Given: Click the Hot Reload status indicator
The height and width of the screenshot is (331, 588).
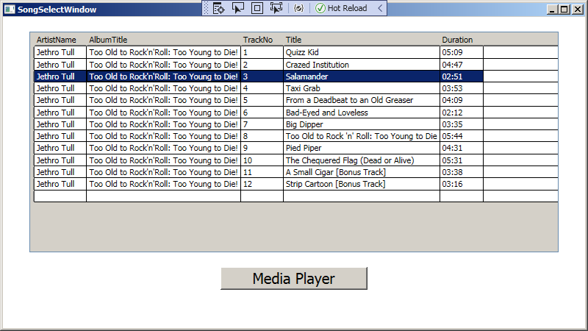Looking at the screenshot, I should 341,8.
